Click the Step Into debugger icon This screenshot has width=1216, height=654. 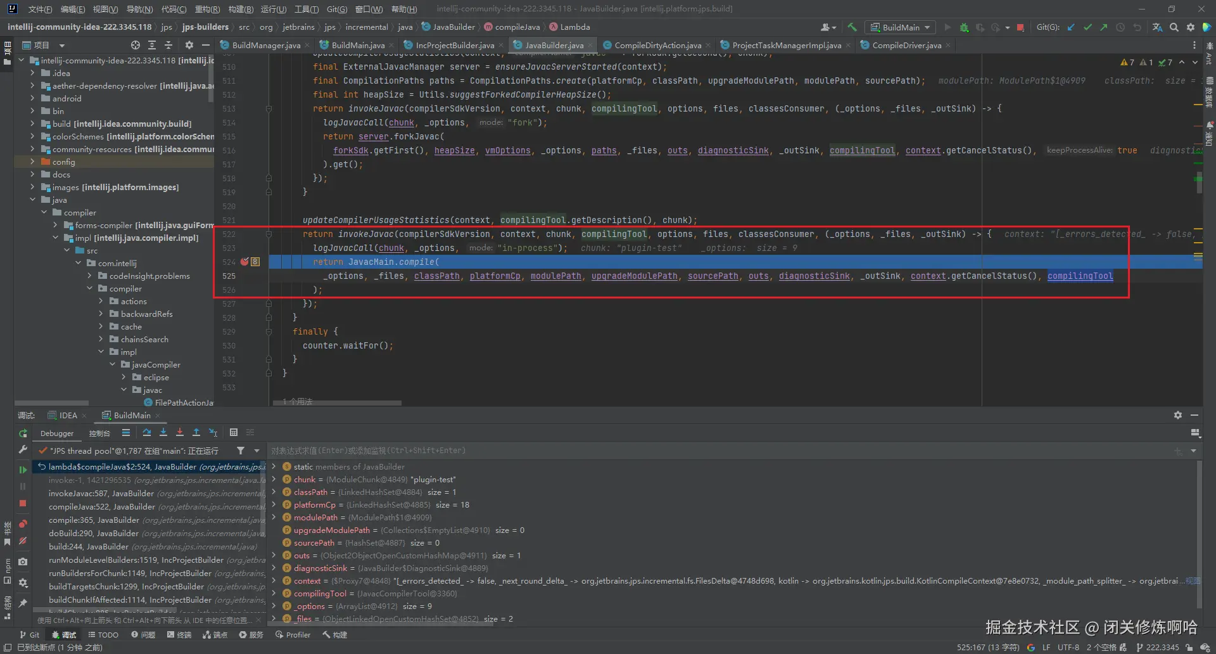click(163, 433)
